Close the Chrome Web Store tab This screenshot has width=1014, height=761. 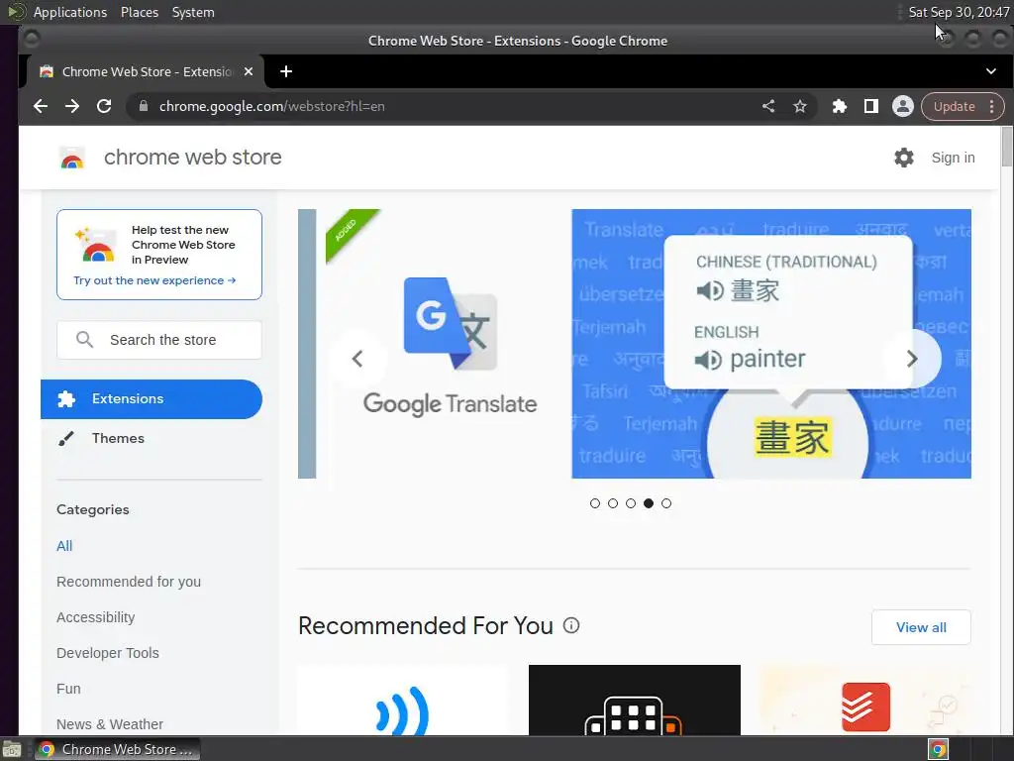coord(249,71)
